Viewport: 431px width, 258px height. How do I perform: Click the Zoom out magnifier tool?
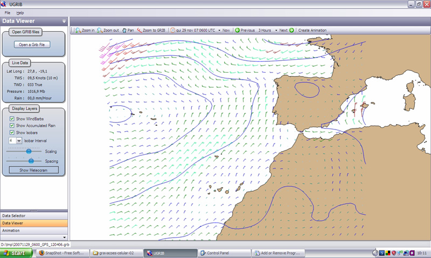[108, 30]
